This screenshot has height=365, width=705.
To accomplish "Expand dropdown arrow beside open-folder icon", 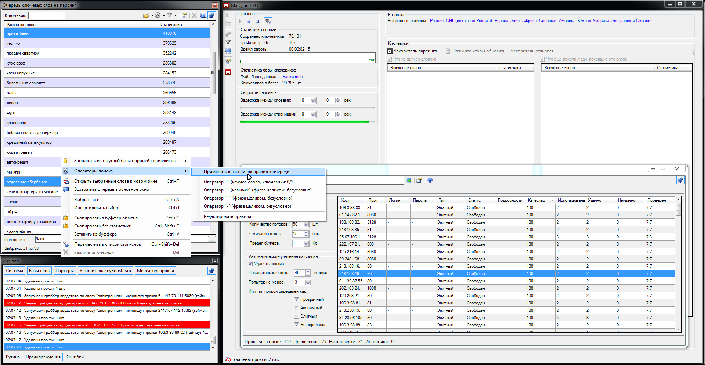I will [x=152, y=15].
